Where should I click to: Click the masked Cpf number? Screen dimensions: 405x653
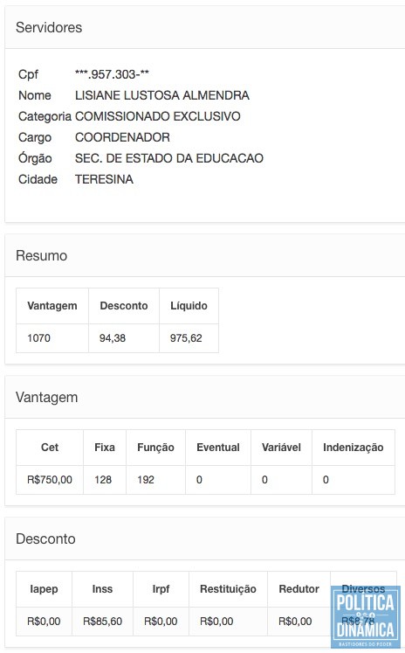coord(112,74)
